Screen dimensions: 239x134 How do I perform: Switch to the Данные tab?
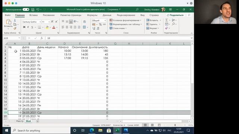click(107, 15)
